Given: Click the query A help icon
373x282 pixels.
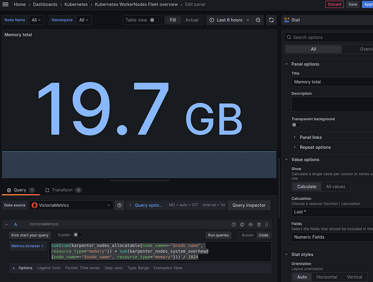Looking at the screenshot, I should [x=234, y=224].
